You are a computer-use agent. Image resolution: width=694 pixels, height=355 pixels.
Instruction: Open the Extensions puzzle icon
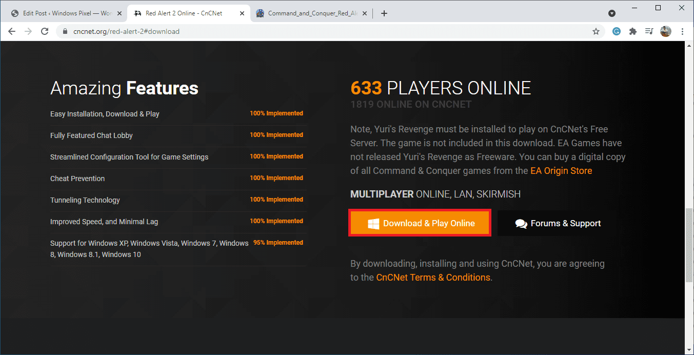(x=633, y=31)
